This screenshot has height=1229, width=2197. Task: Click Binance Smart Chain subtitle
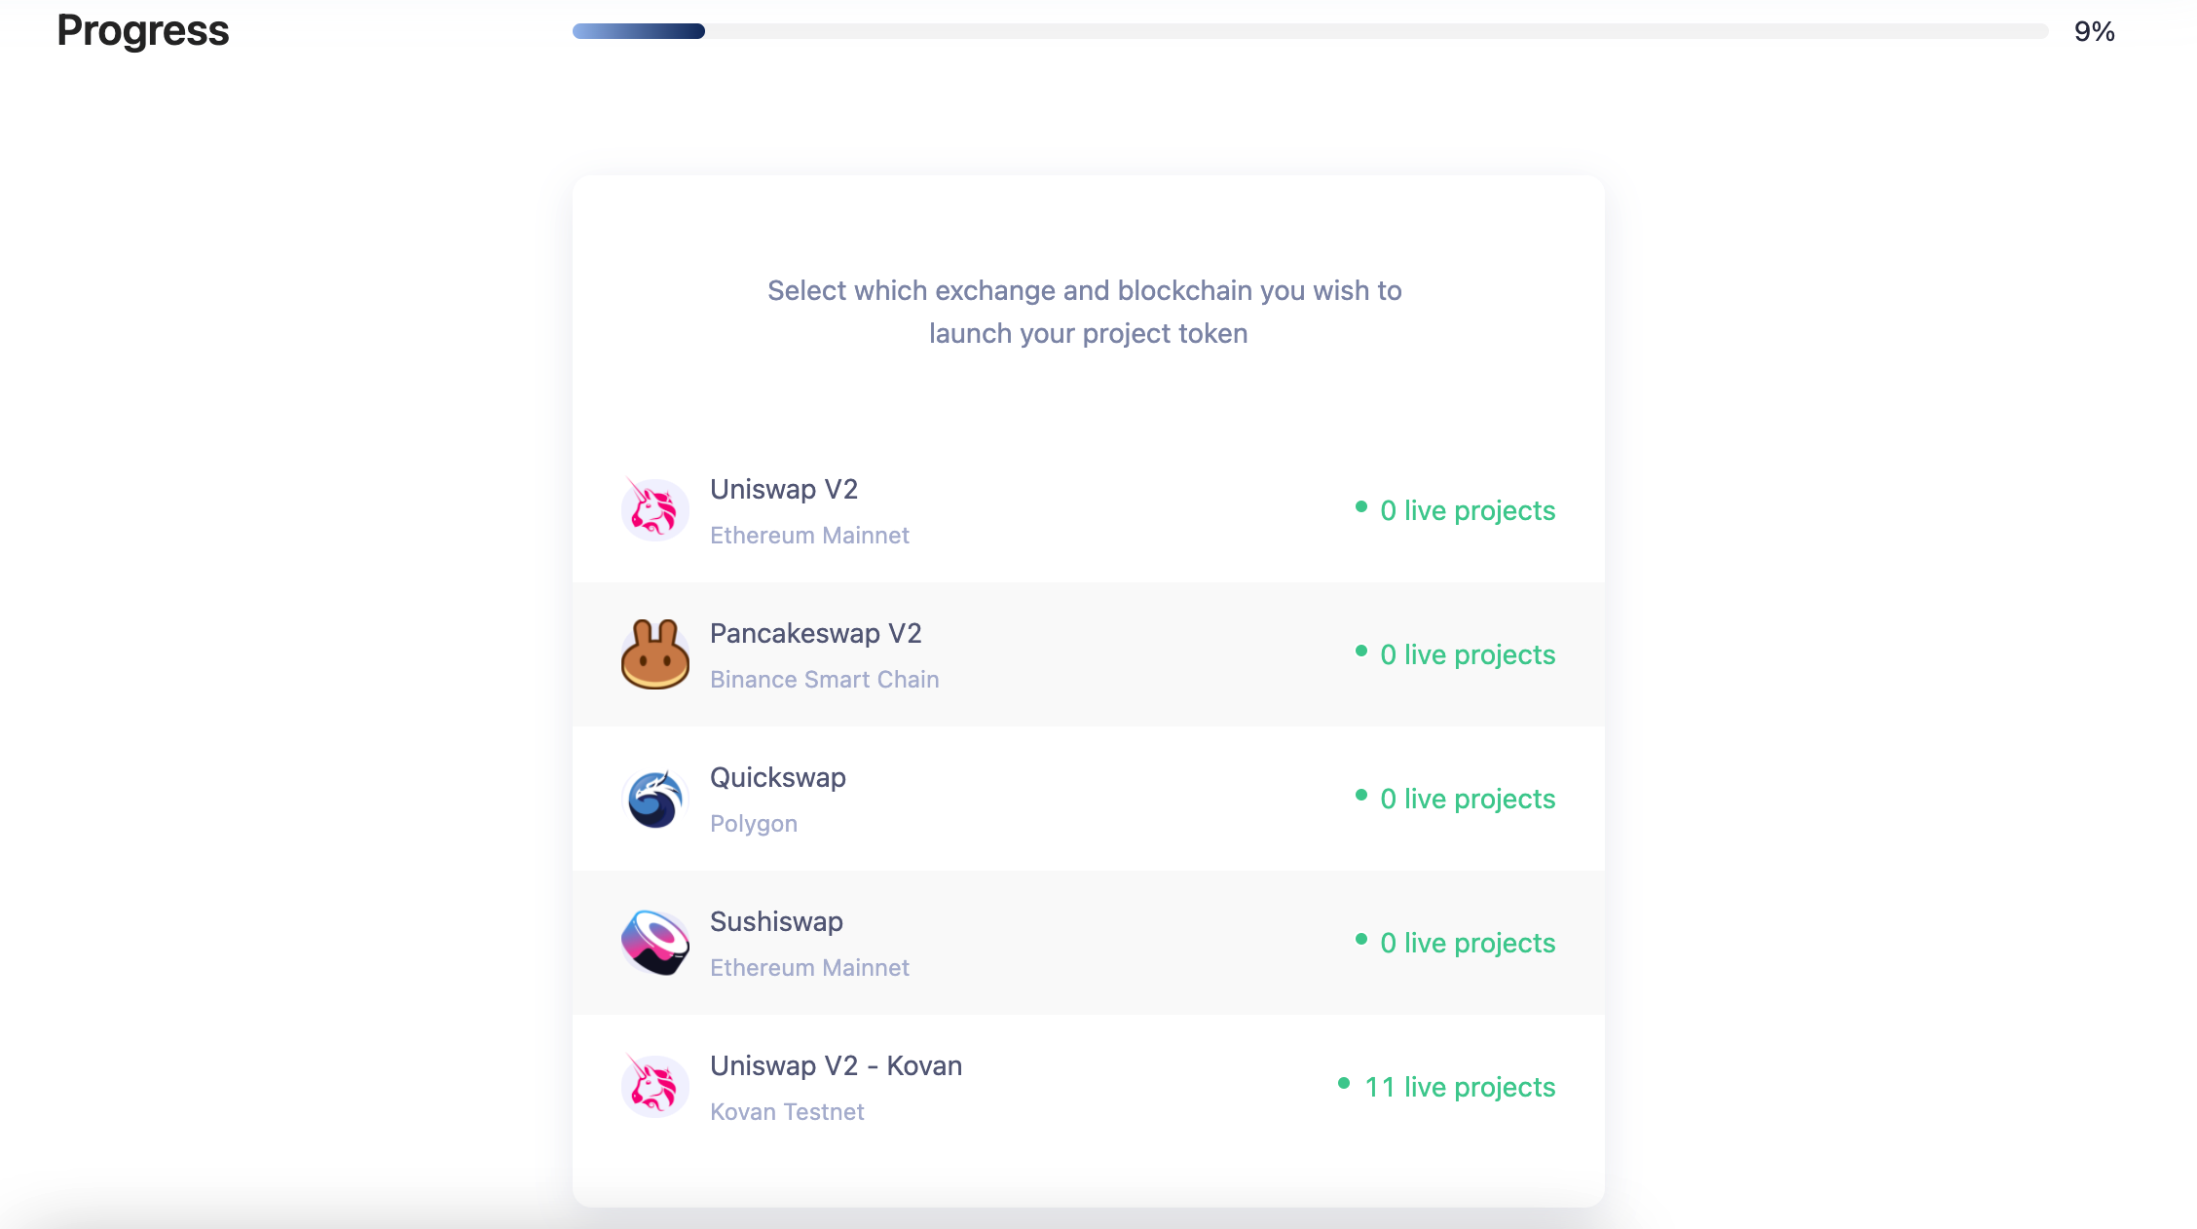825,679
